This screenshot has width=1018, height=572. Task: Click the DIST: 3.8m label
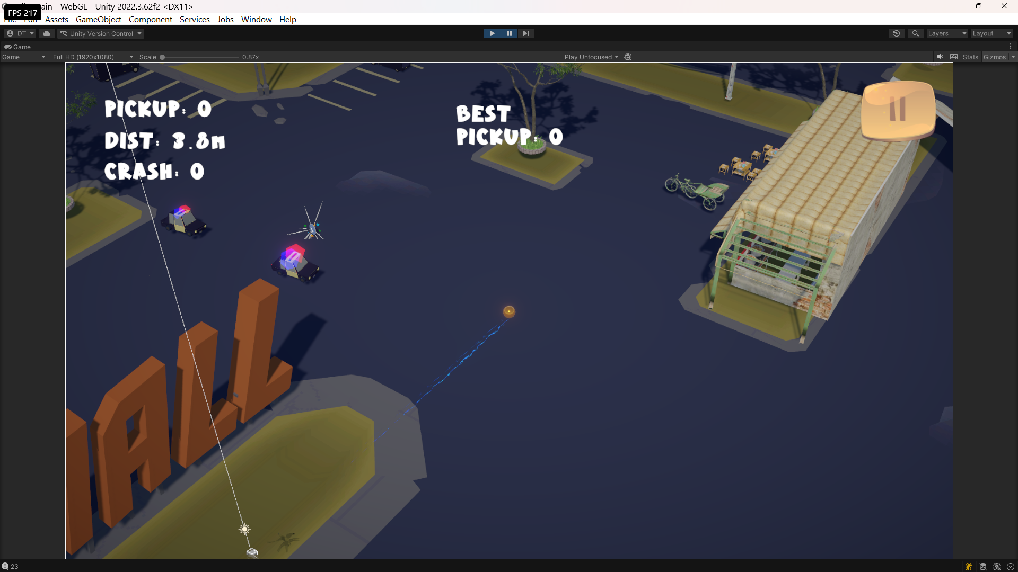(165, 141)
